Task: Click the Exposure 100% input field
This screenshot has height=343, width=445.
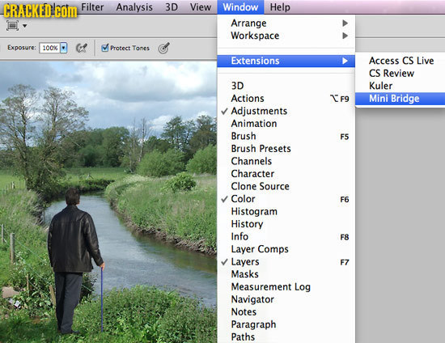Action: point(50,48)
